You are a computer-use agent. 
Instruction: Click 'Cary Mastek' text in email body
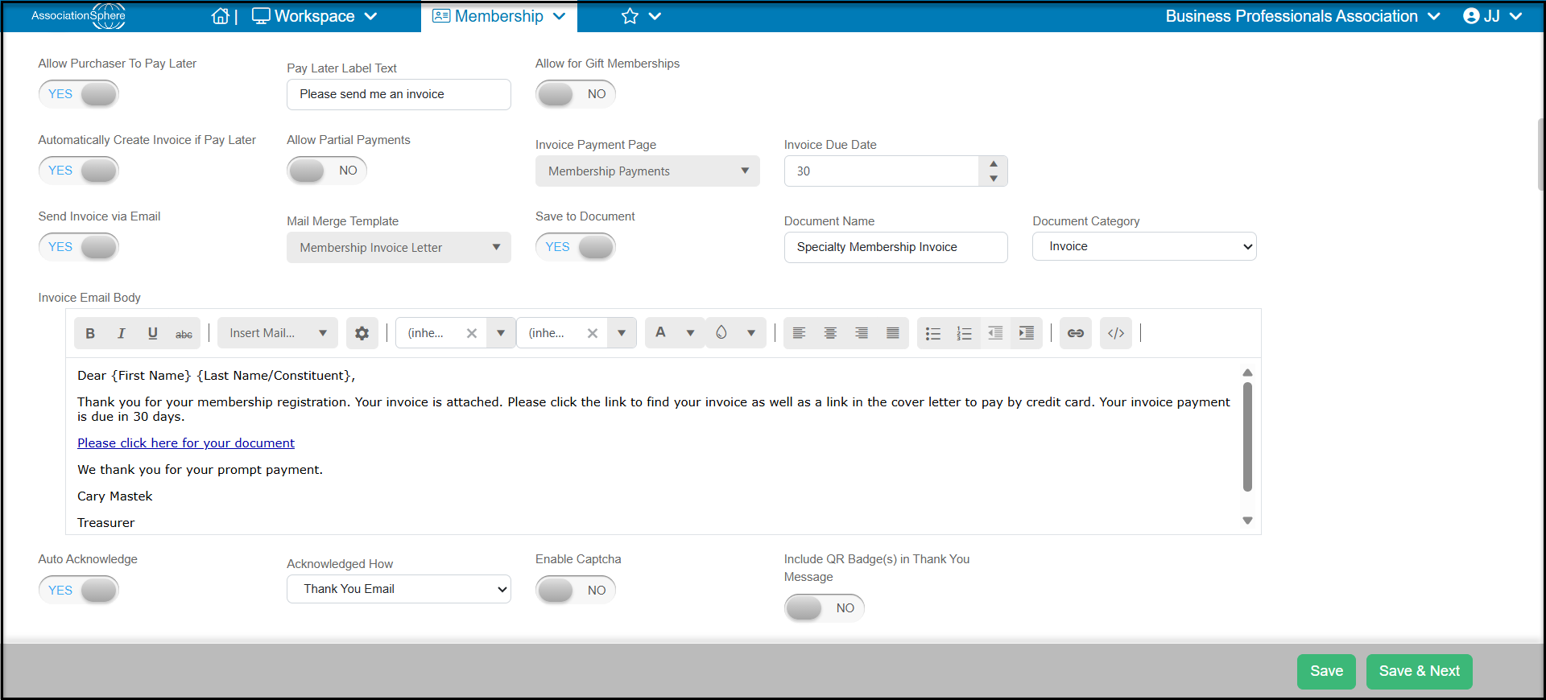coord(115,496)
